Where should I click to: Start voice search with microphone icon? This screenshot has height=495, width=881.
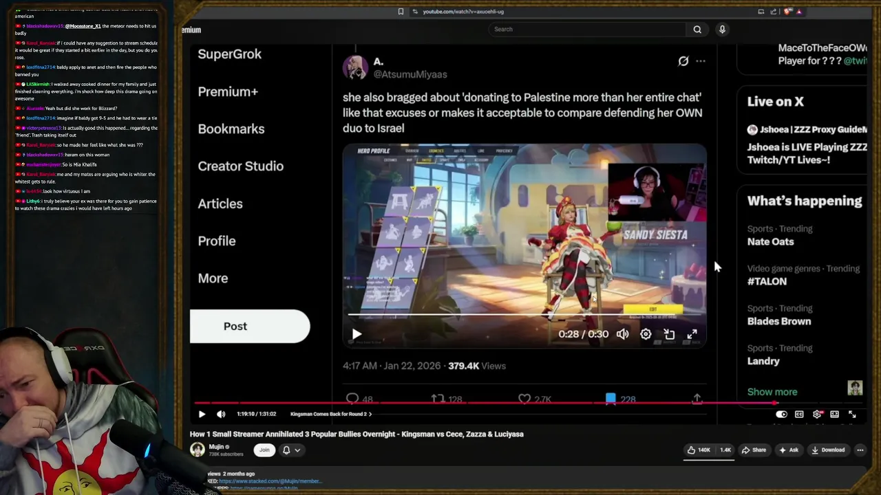coord(722,29)
